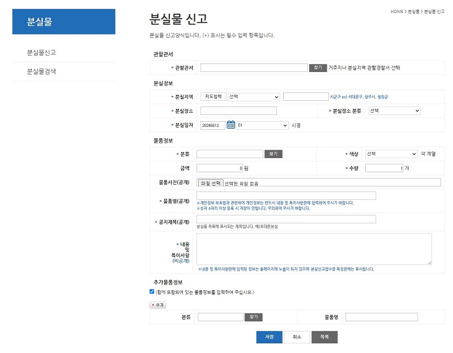Select 분실물검색 in the sidebar menu
This screenshot has width=453, height=353.
[x=41, y=71]
